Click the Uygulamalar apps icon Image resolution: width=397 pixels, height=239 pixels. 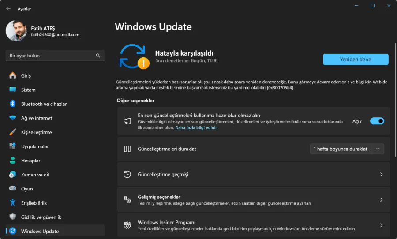click(x=13, y=146)
